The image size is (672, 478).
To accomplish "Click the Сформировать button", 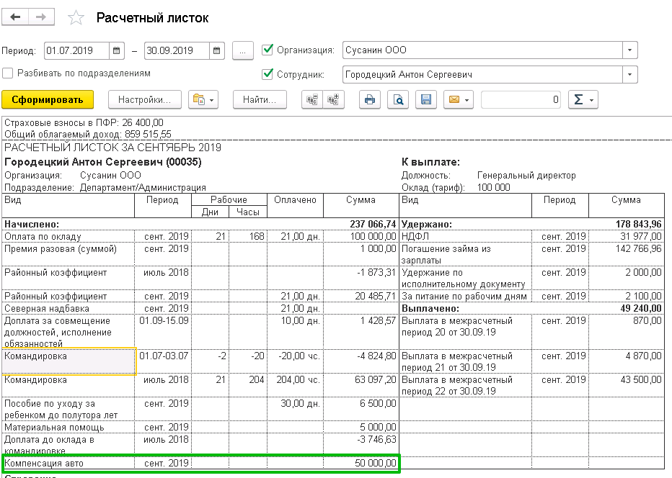I will pos(48,100).
